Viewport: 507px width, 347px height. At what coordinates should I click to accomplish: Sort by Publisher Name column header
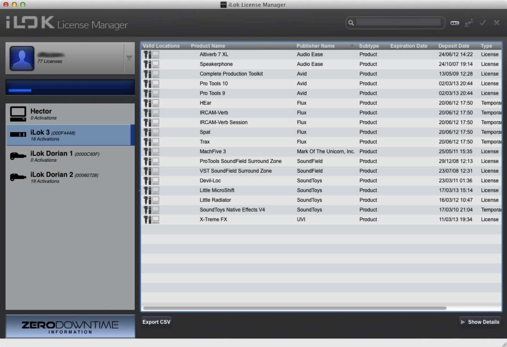(315, 46)
